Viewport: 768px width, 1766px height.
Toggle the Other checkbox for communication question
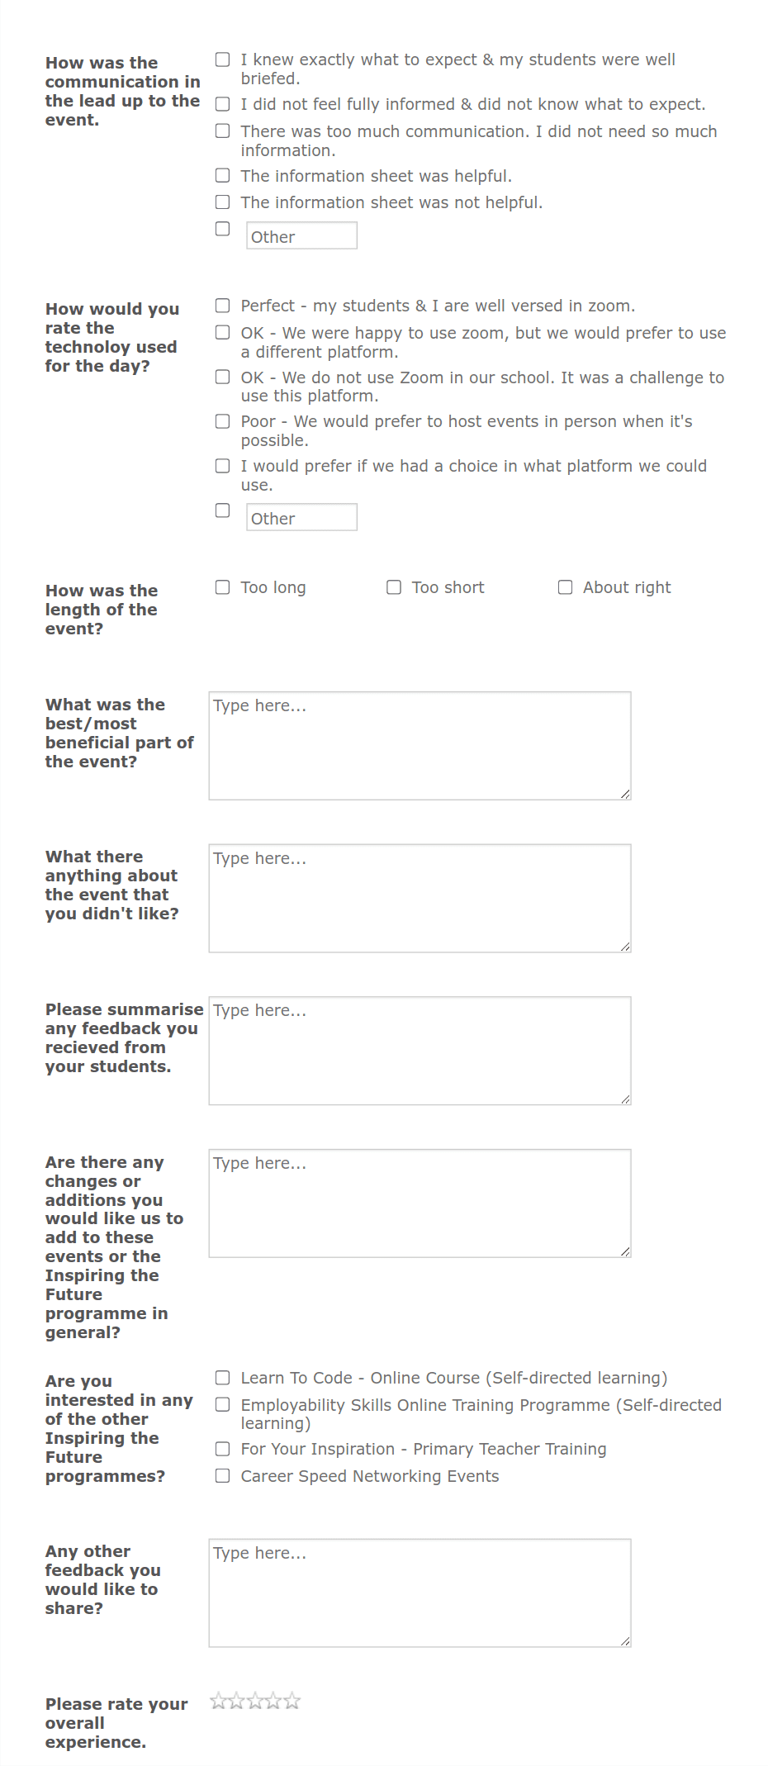pyautogui.click(x=221, y=228)
